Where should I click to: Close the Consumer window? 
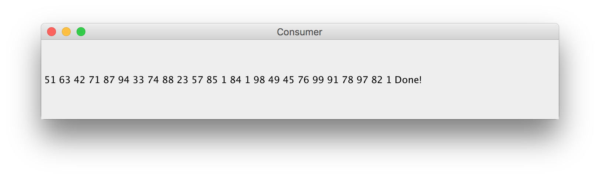pos(52,32)
